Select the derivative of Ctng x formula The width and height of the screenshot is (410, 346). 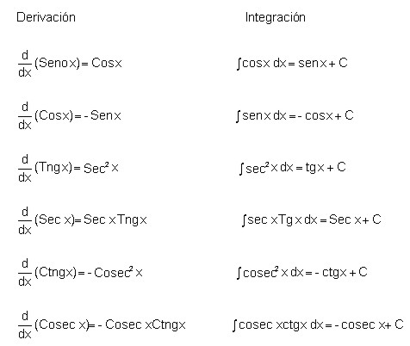point(80,273)
